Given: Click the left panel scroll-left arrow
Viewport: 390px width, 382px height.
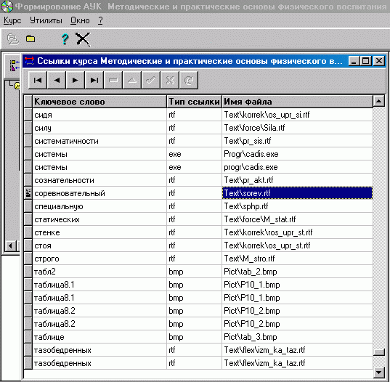Looking at the screenshot, I should [10, 245].
